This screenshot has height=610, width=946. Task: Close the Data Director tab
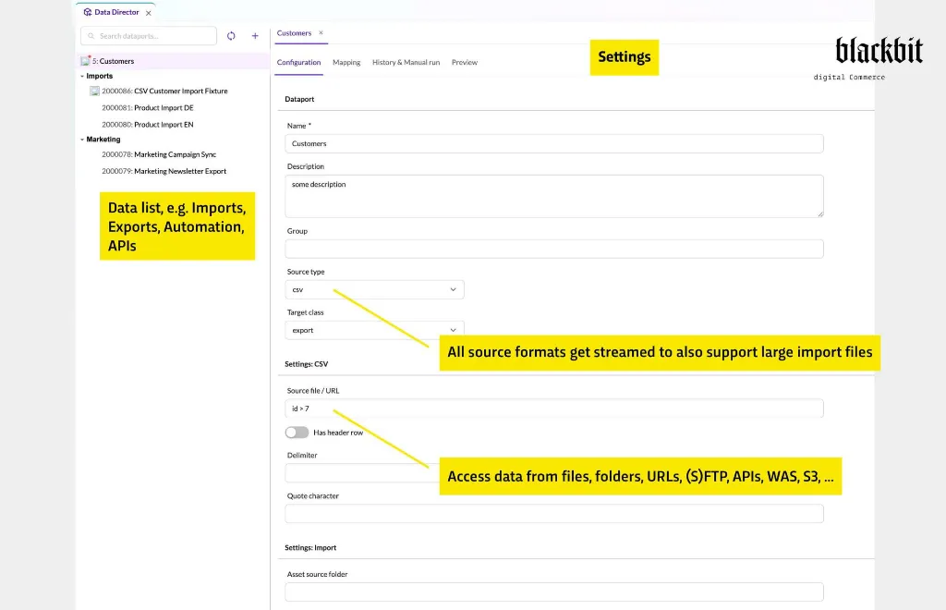149,13
